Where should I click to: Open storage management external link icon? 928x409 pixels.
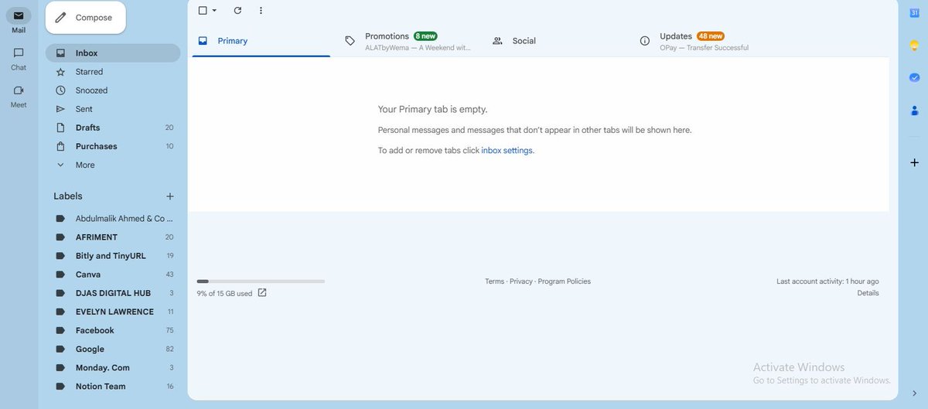262,293
